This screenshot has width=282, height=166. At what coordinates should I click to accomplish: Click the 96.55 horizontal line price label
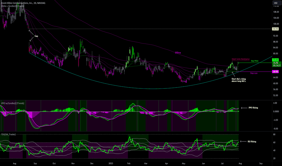click(276, 29)
